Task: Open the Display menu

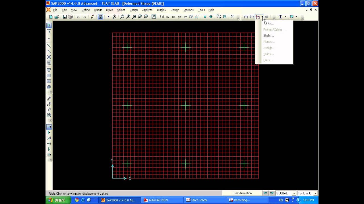Action: [162, 10]
